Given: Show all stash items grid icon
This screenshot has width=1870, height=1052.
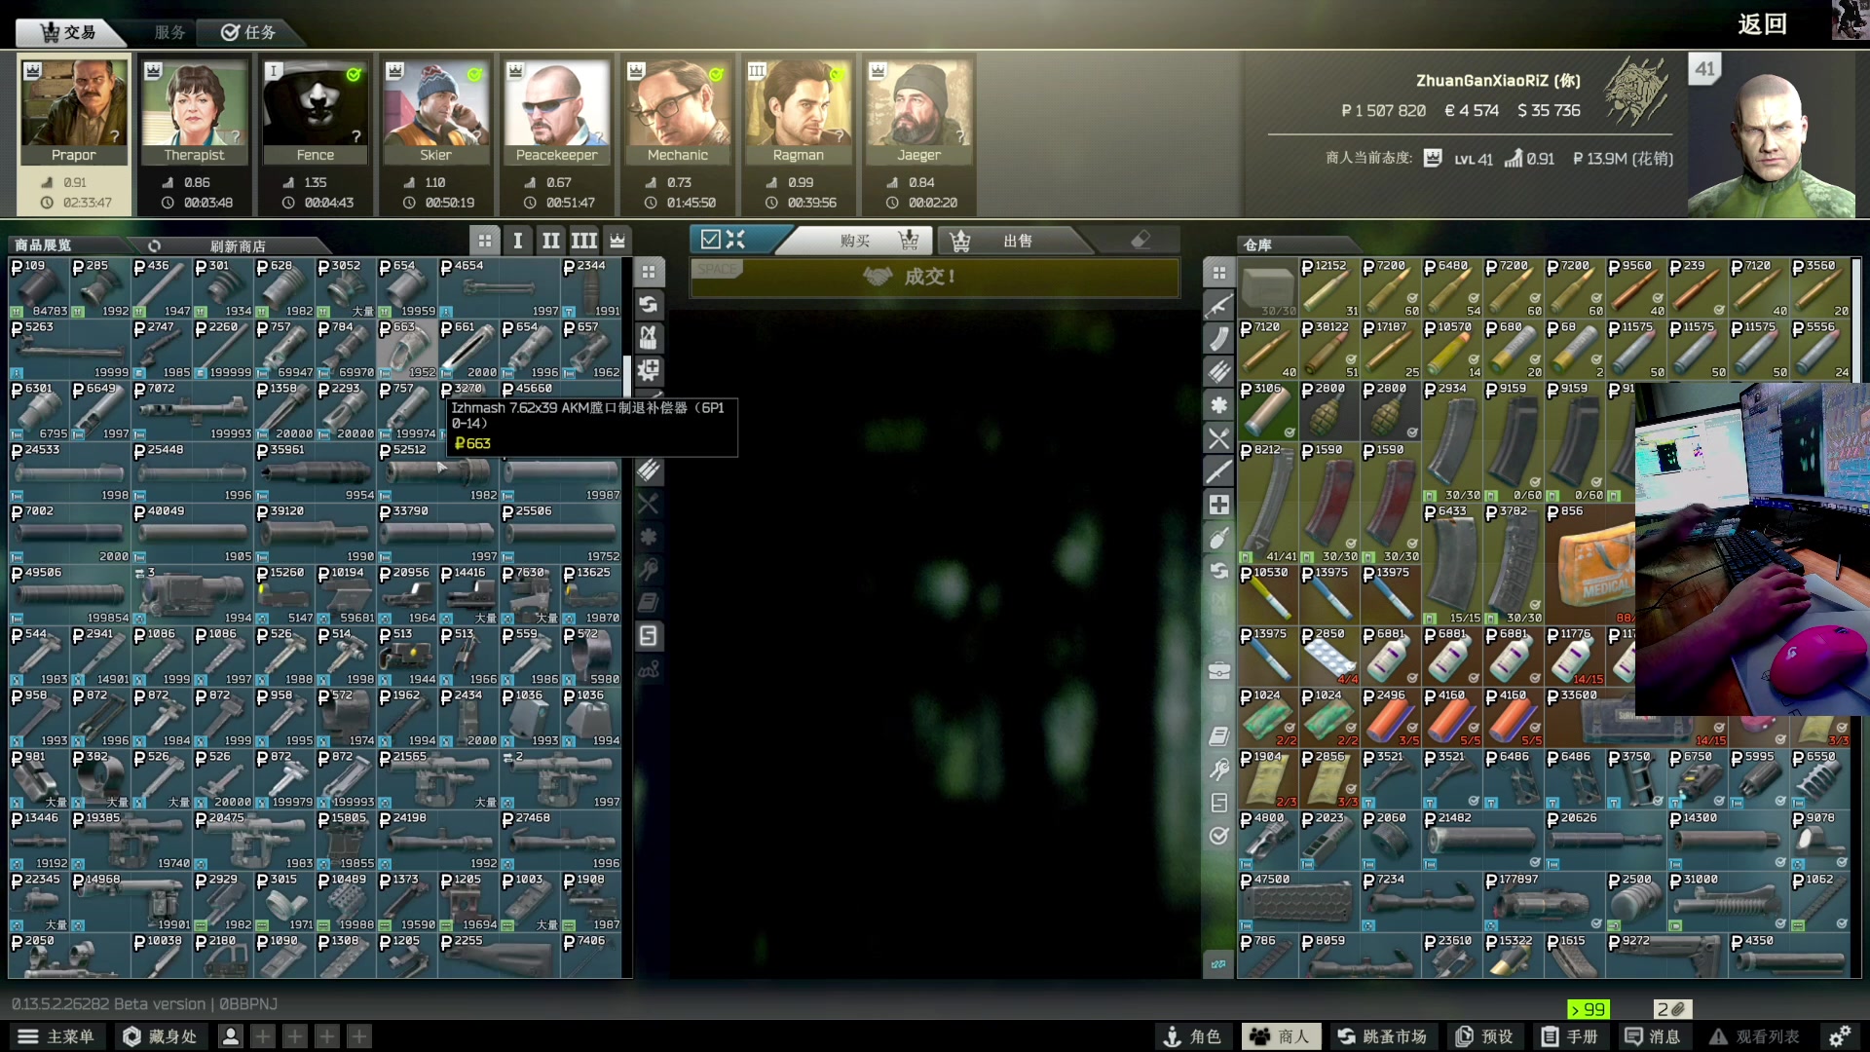Looking at the screenshot, I should coord(1218,273).
